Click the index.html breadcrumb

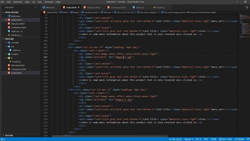pos(52,12)
